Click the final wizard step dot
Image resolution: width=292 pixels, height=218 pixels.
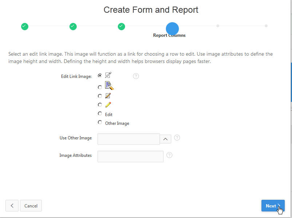(x=266, y=26)
